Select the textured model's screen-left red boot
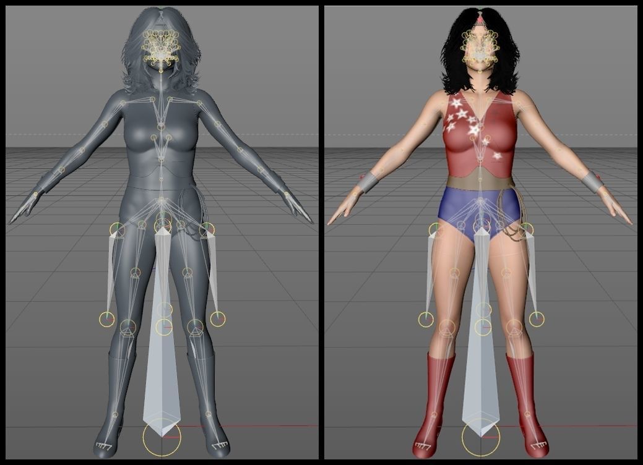This screenshot has width=643, height=465. (436, 405)
